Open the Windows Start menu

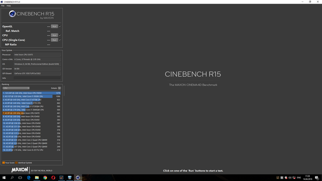pos(4,177)
